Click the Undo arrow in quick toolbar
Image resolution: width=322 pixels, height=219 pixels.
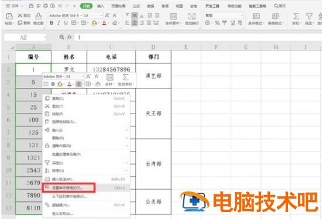[x=60, y=6]
